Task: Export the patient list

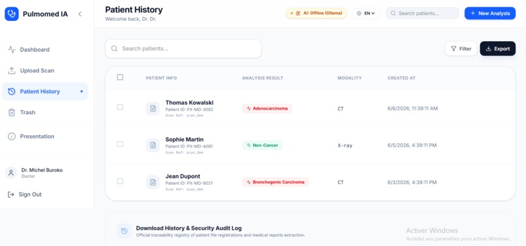Action: (x=498, y=49)
